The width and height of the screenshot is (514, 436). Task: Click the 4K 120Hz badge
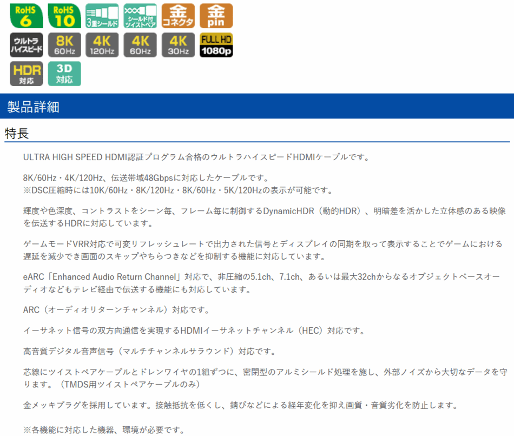(102, 45)
